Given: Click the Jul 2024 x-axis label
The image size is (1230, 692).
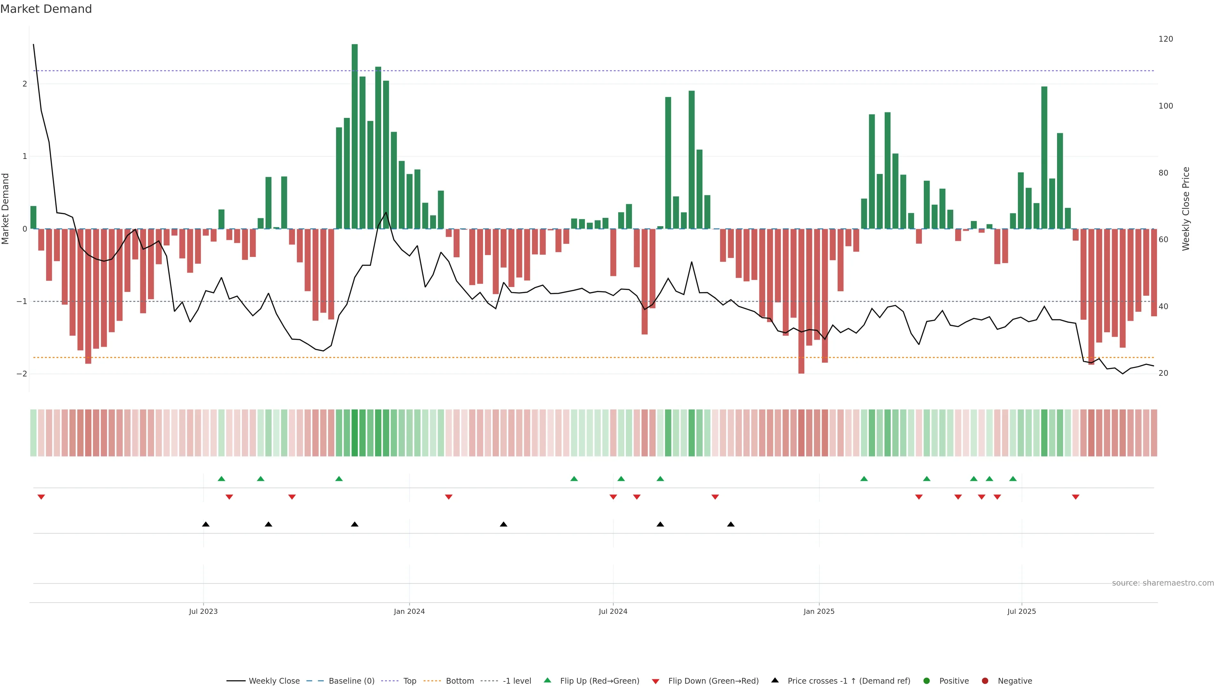Looking at the screenshot, I should (613, 611).
